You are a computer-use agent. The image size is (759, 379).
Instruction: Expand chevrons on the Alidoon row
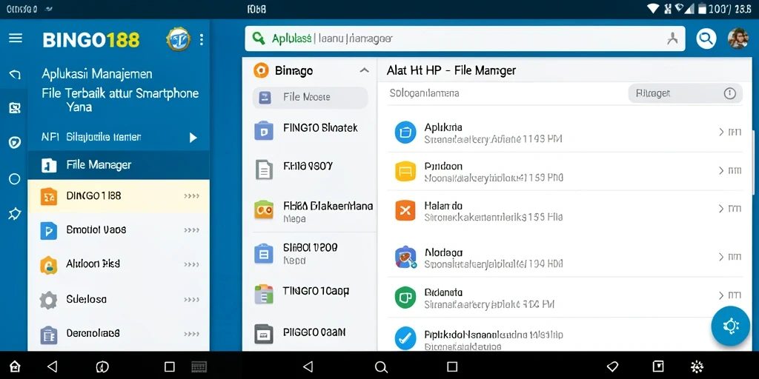(192, 264)
